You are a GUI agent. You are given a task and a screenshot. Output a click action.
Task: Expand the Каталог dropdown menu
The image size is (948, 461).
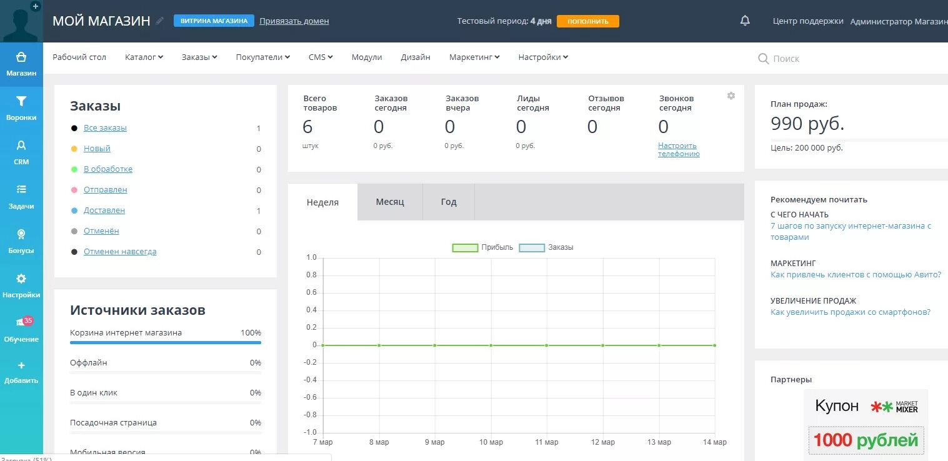(144, 57)
